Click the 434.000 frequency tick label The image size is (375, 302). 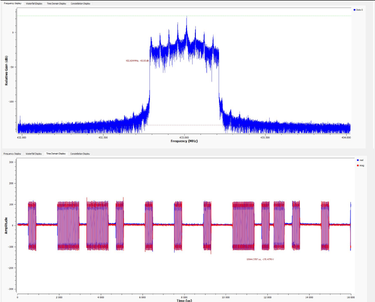346,137
